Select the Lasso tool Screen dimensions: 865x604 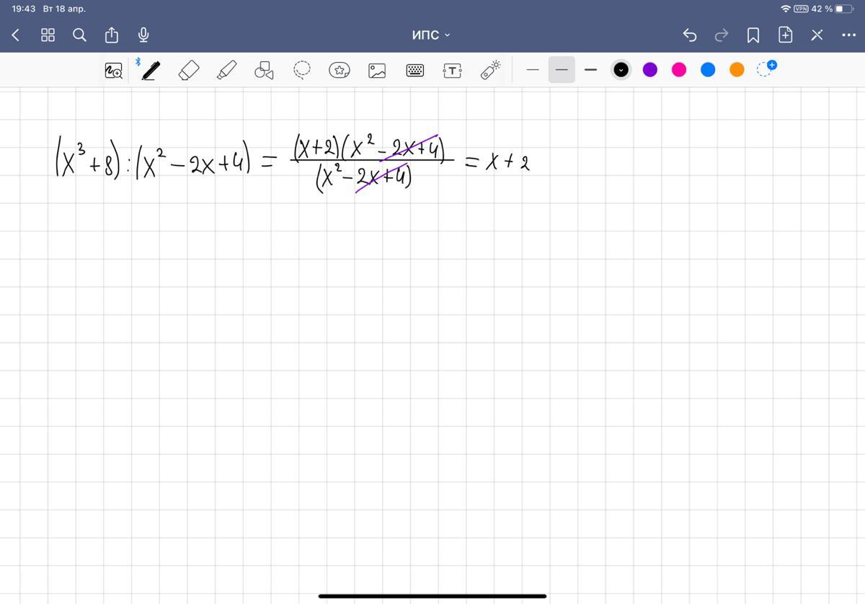click(x=302, y=70)
